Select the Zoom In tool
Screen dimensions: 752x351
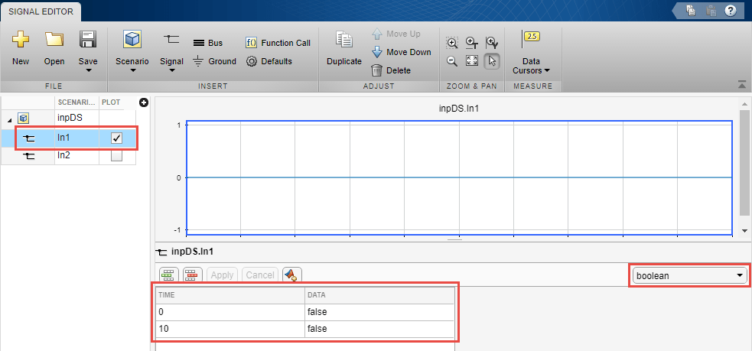[452, 43]
